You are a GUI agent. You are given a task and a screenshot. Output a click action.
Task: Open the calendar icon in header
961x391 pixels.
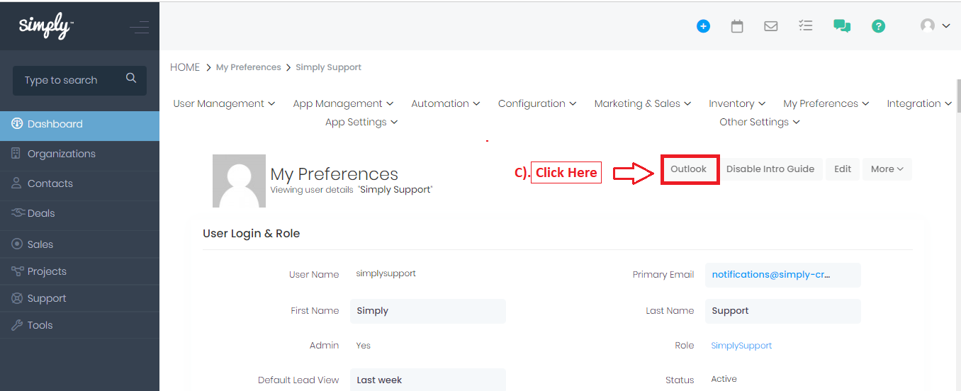(737, 26)
